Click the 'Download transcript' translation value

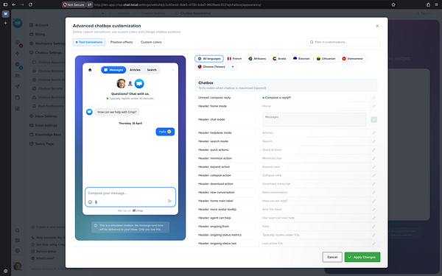276,184
